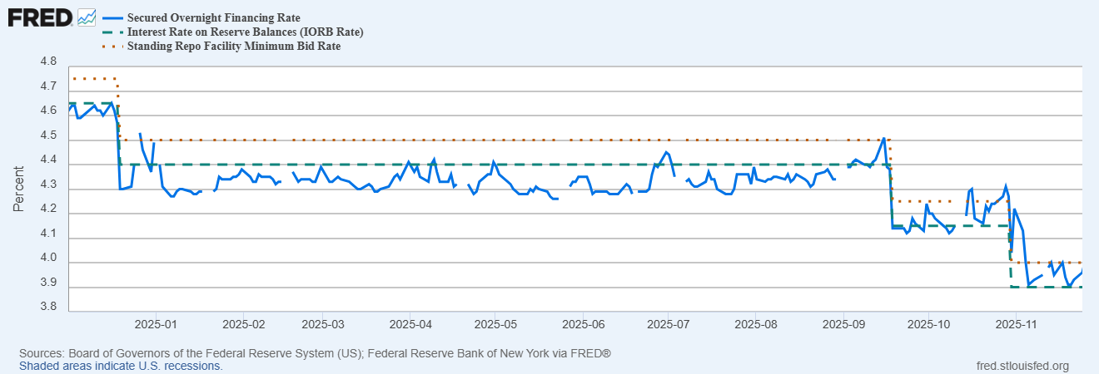Click the 4.8 y-axis tick label
The height and width of the screenshot is (374, 1099).
pyautogui.click(x=48, y=62)
